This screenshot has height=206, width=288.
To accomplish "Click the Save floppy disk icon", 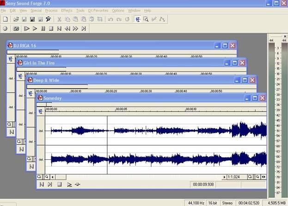I will point(24,19).
